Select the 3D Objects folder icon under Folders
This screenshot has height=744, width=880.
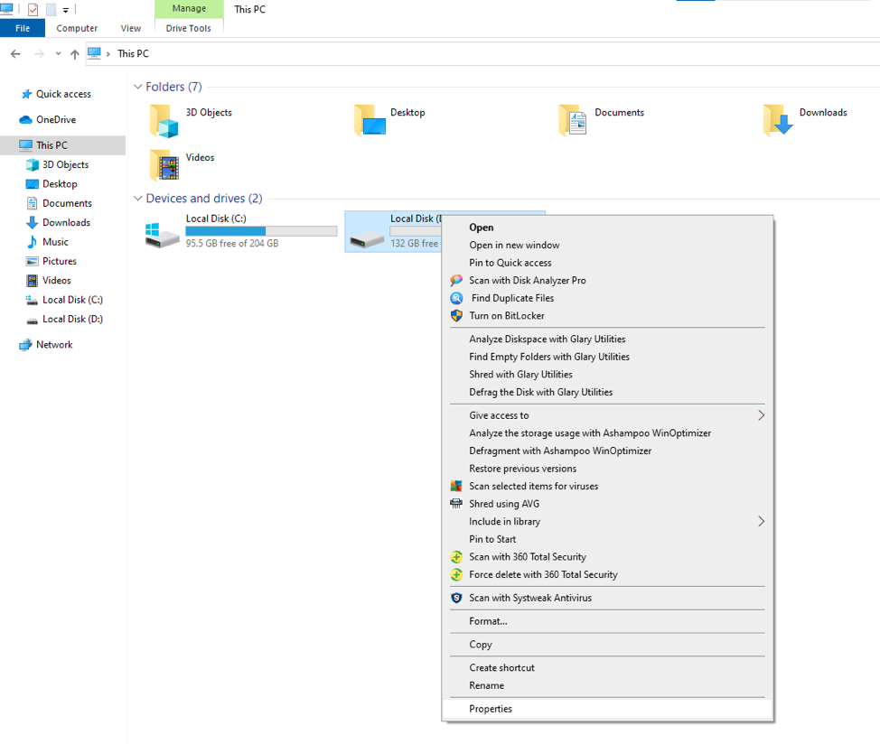click(164, 121)
